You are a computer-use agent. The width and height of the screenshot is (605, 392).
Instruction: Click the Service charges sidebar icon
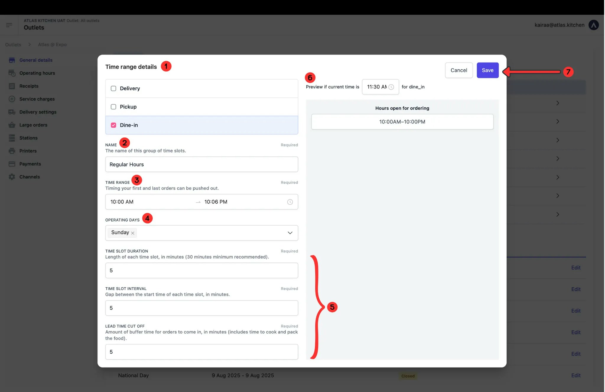click(12, 99)
